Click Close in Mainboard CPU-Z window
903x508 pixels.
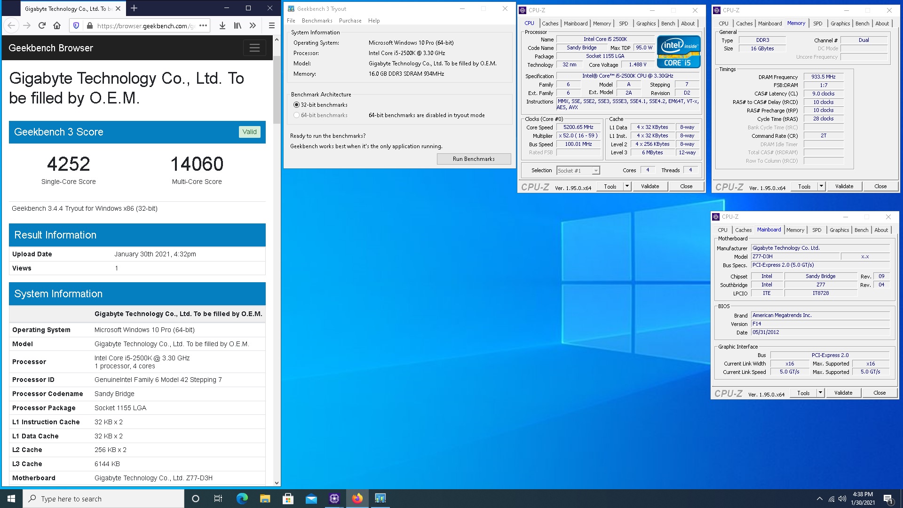879,393
